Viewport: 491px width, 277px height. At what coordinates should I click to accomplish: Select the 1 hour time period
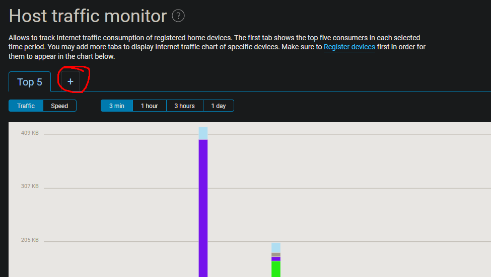pos(150,106)
